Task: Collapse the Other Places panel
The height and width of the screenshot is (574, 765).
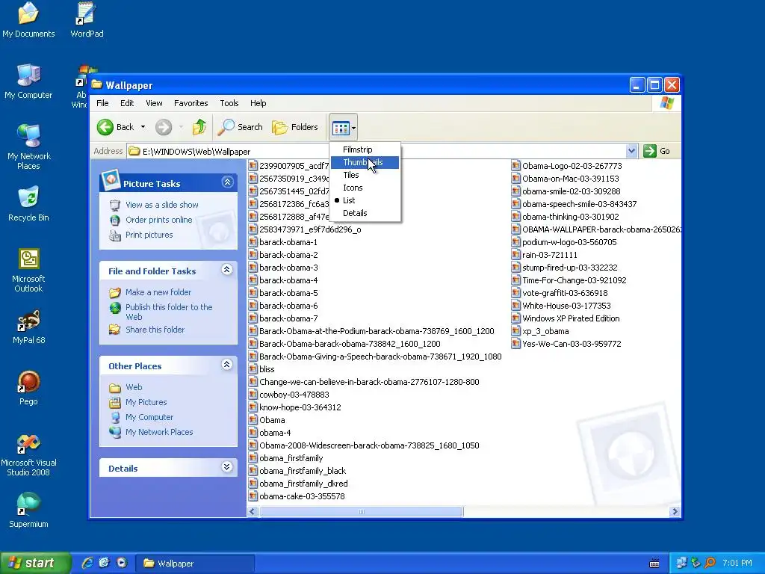Action: coord(227,365)
